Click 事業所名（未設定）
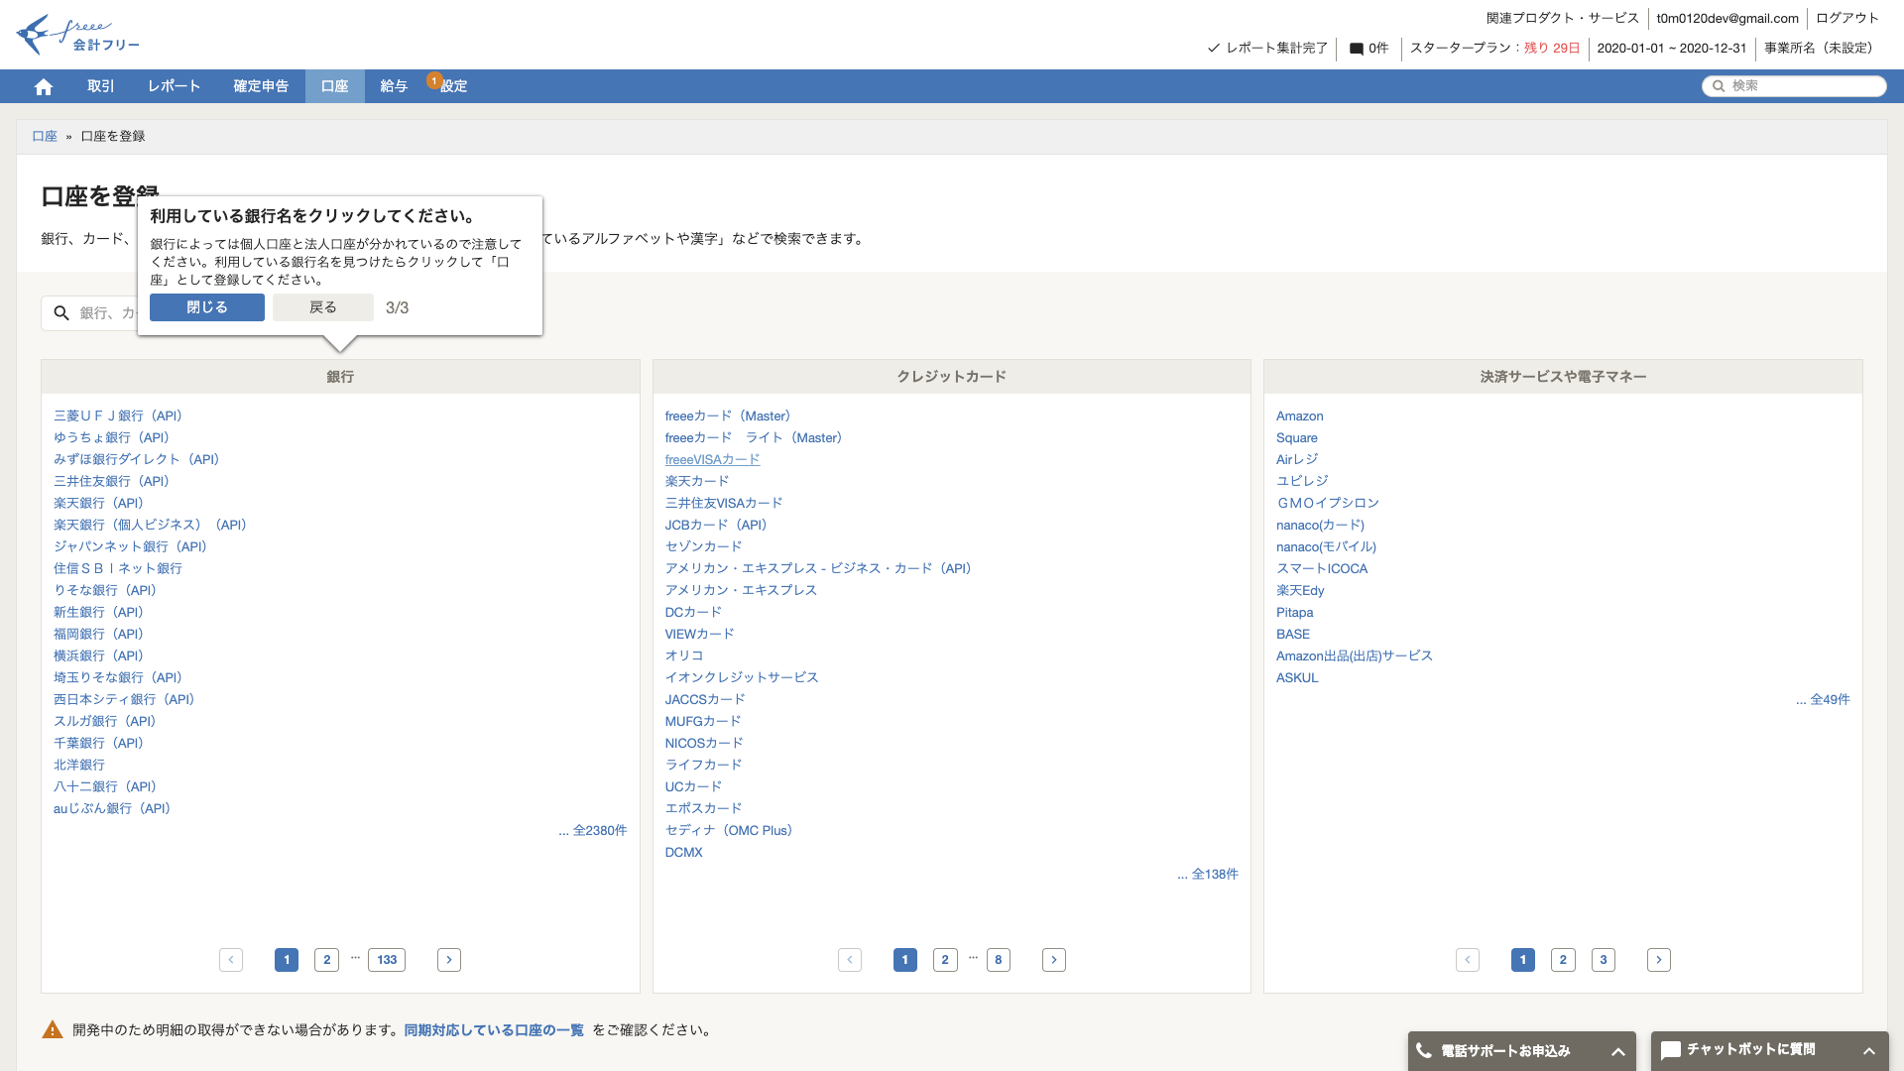 coord(1822,48)
